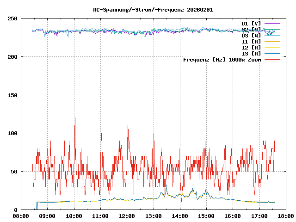This screenshot has height=222, width=296.
Task: Select the I2 [A] legend label
Action: pos(251,47)
